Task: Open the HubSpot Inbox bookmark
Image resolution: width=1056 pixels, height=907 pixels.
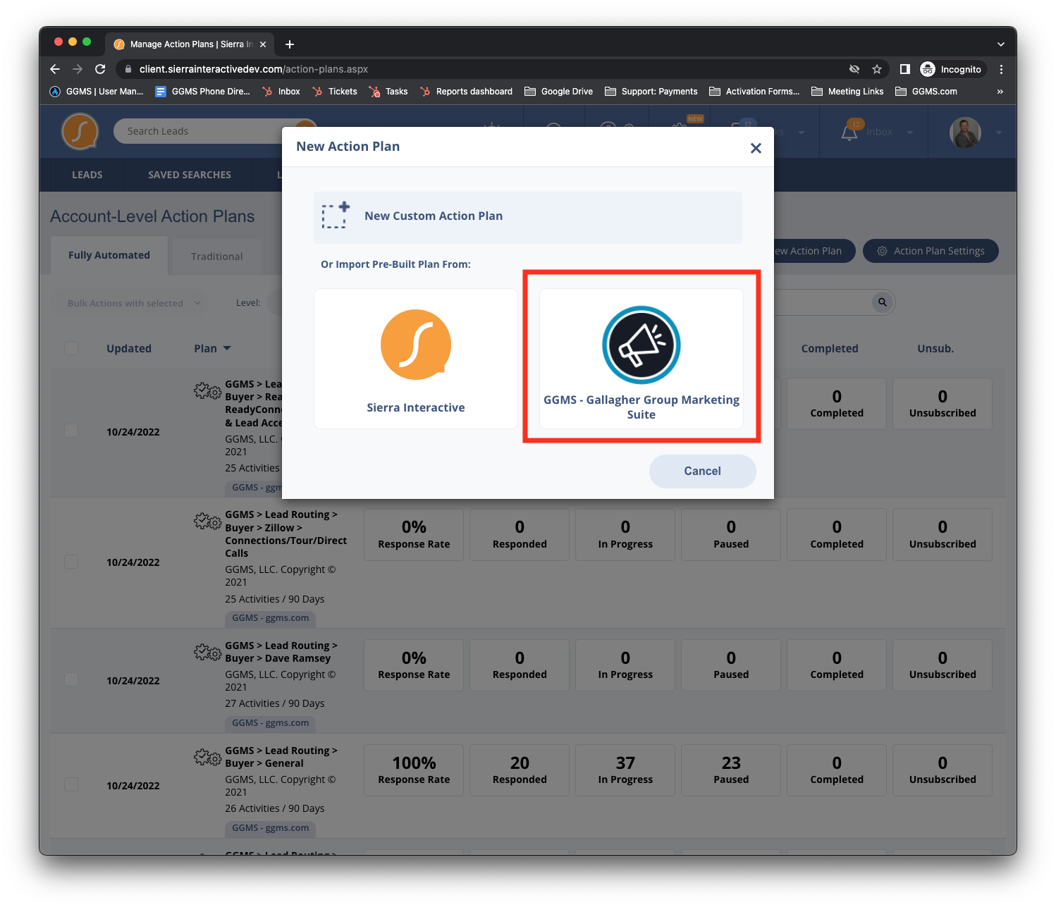Action: (x=281, y=92)
